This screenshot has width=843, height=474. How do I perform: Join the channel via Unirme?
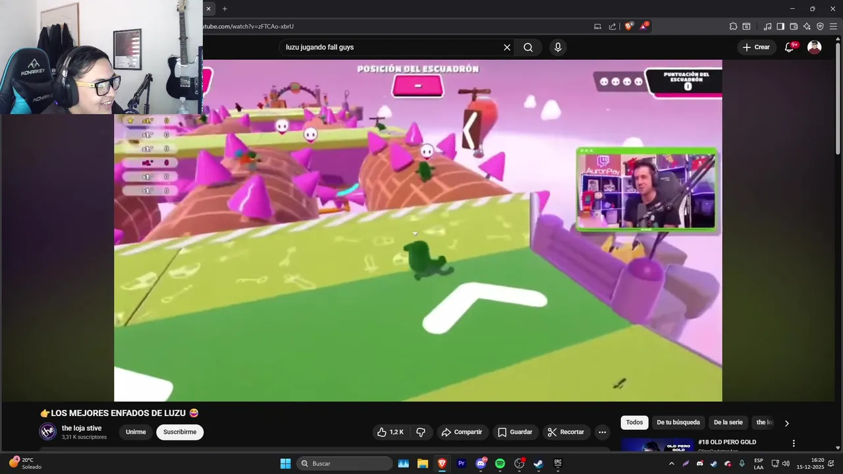click(136, 432)
